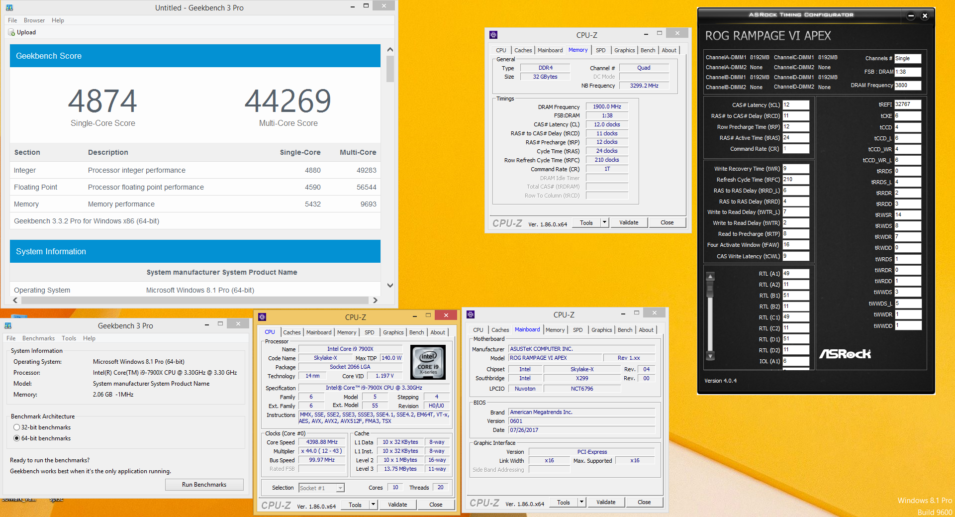Click DRAM Frequency field in ASRock Configurator
This screenshot has height=517, width=955.
tap(908, 85)
